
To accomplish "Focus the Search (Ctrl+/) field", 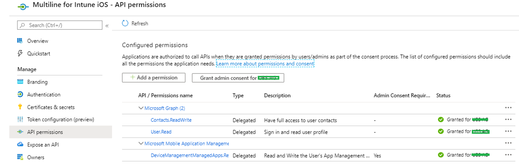I will [60, 25].
